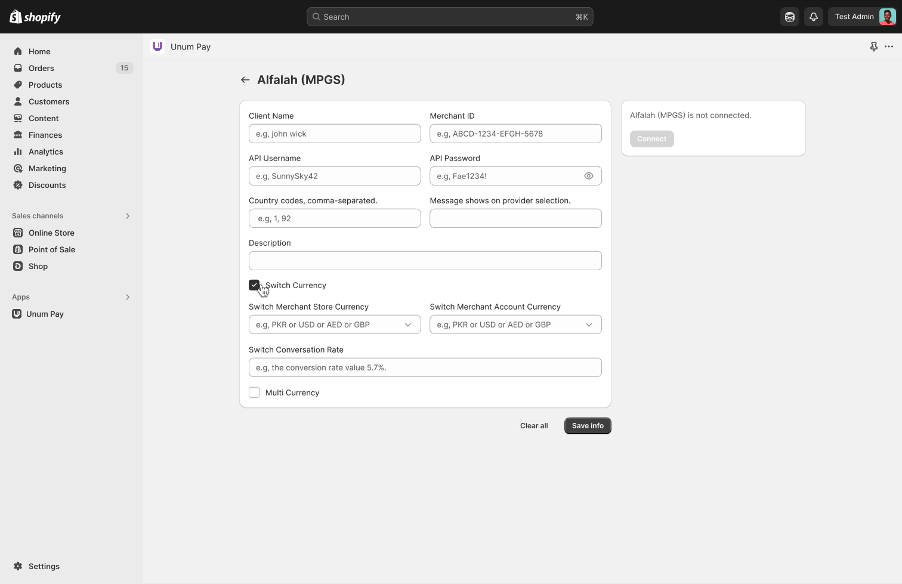Go to Orders in the sidebar
902x584 pixels.
coord(41,68)
